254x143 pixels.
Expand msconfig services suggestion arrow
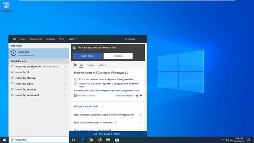(x=65, y=89)
